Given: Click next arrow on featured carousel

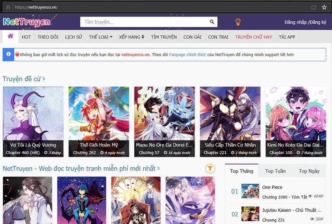Looking at the screenshot, I should coord(321,120).
